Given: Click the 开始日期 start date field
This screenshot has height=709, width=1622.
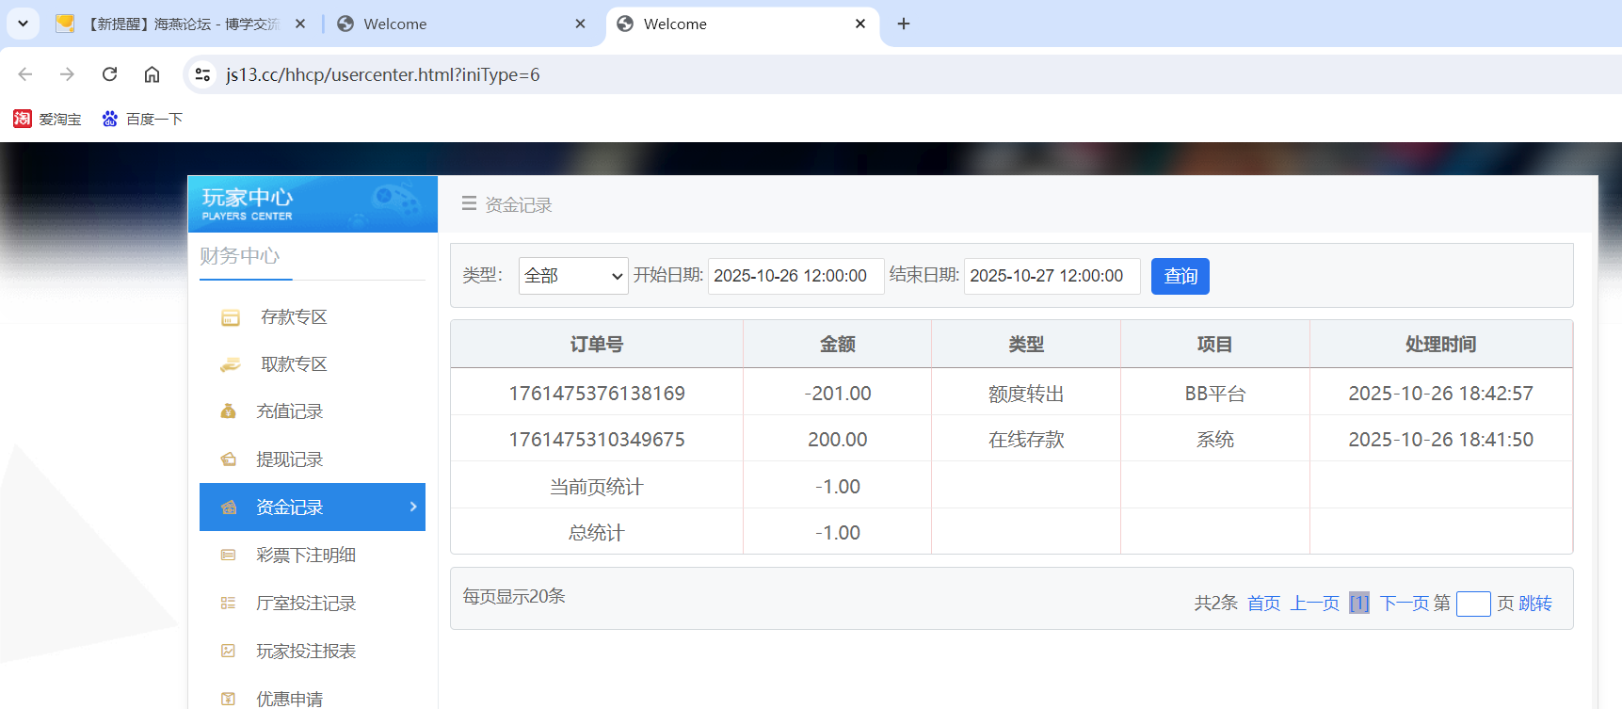Looking at the screenshot, I should click(795, 276).
